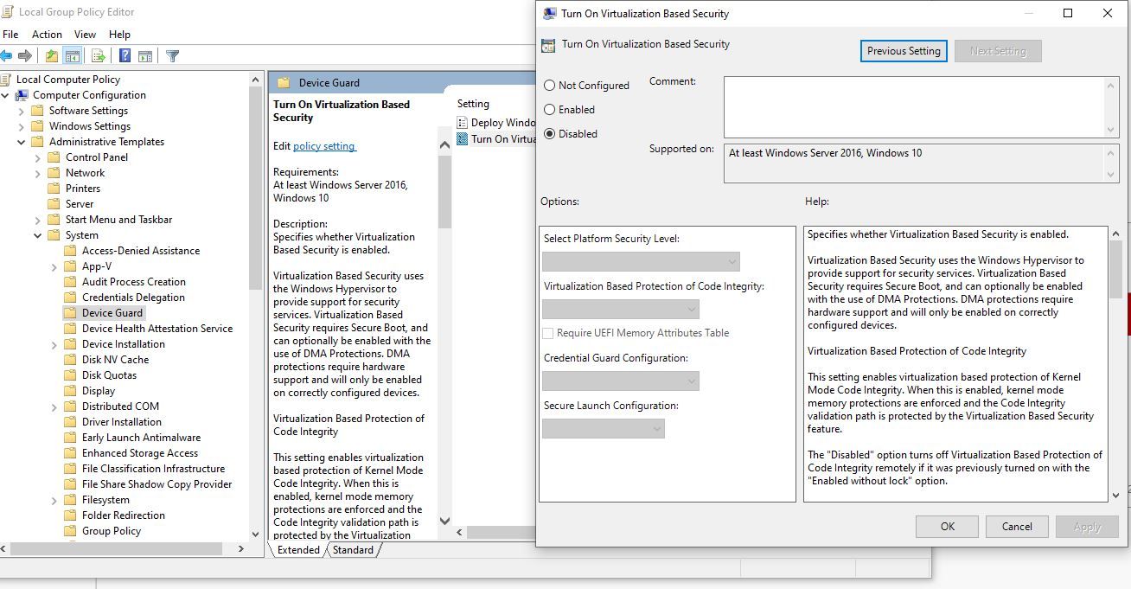The image size is (1131, 589).
Task: Click the Filter funnel toolbar icon
Action: (172, 56)
